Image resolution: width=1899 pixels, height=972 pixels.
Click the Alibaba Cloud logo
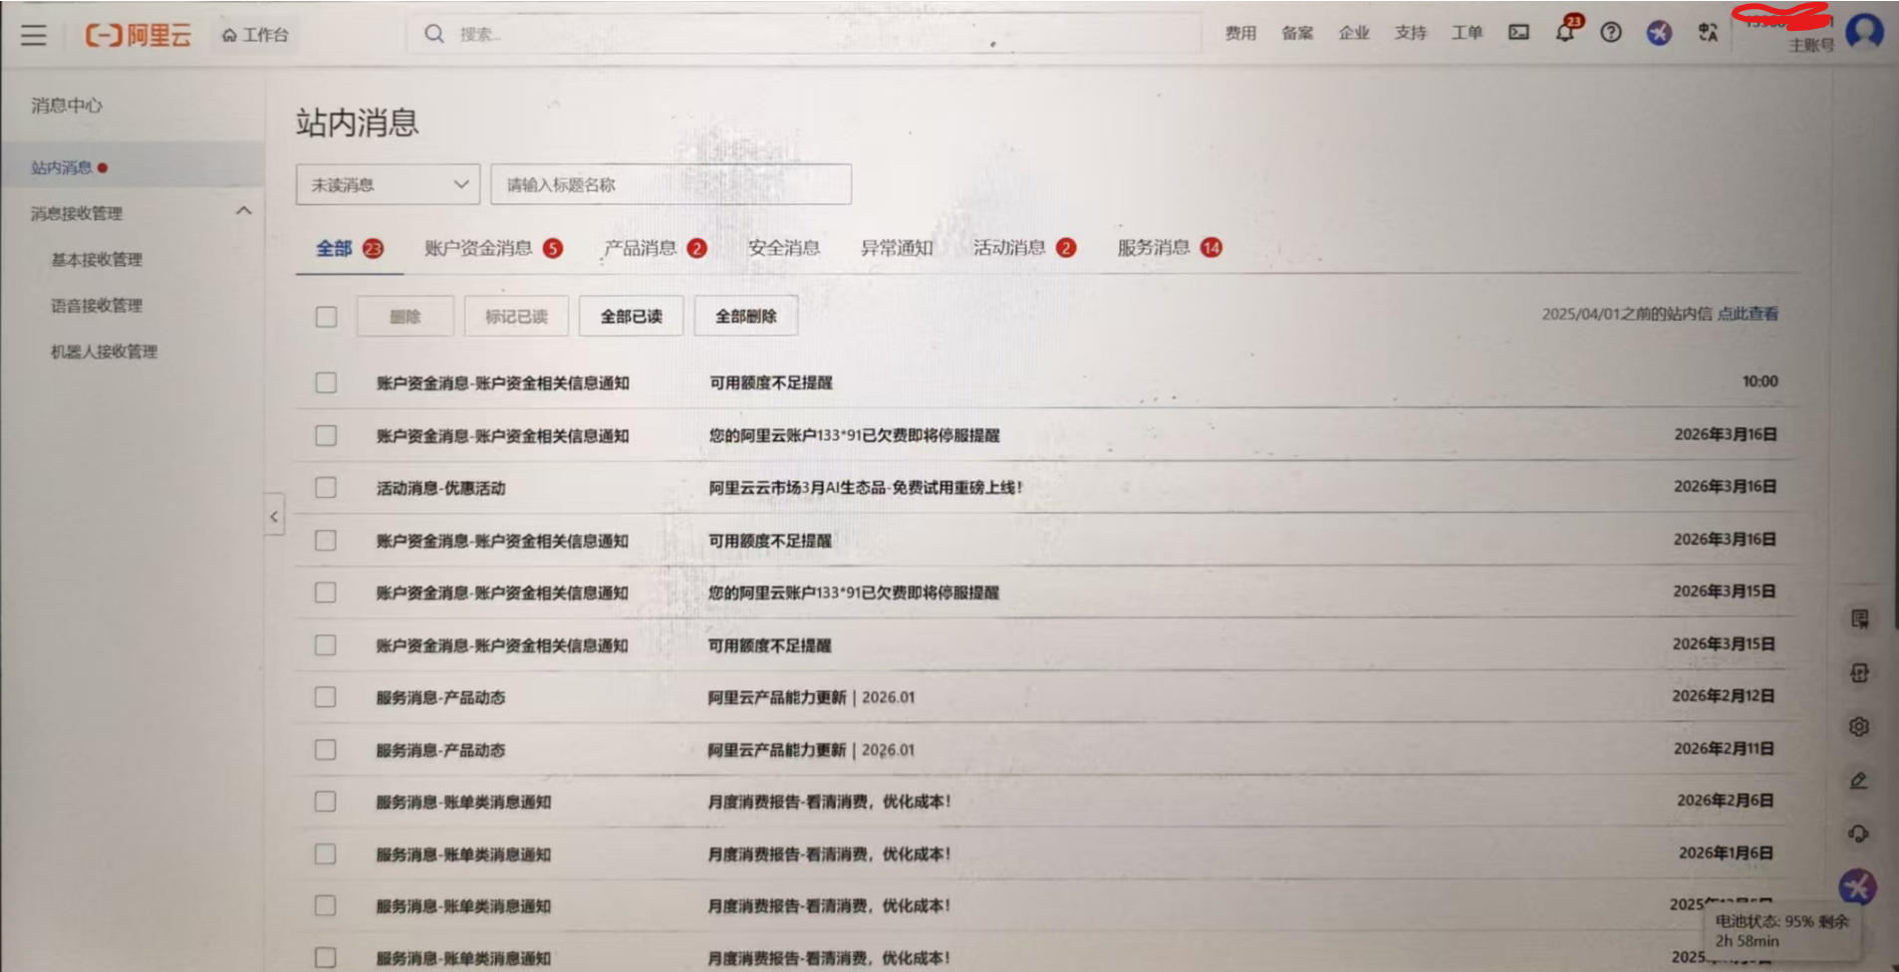[x=137, y=35]
